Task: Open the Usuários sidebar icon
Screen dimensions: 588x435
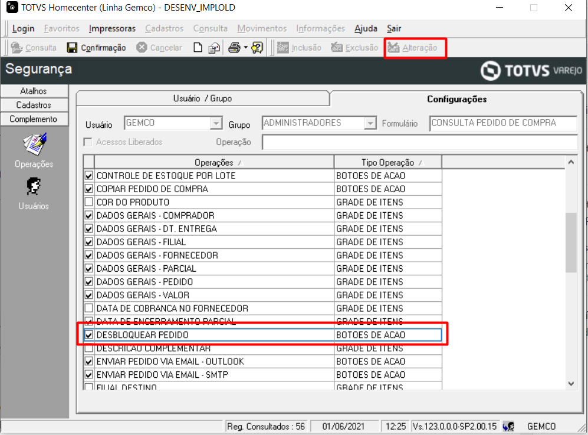Action: pyautogui.click(x=34, y=186)
